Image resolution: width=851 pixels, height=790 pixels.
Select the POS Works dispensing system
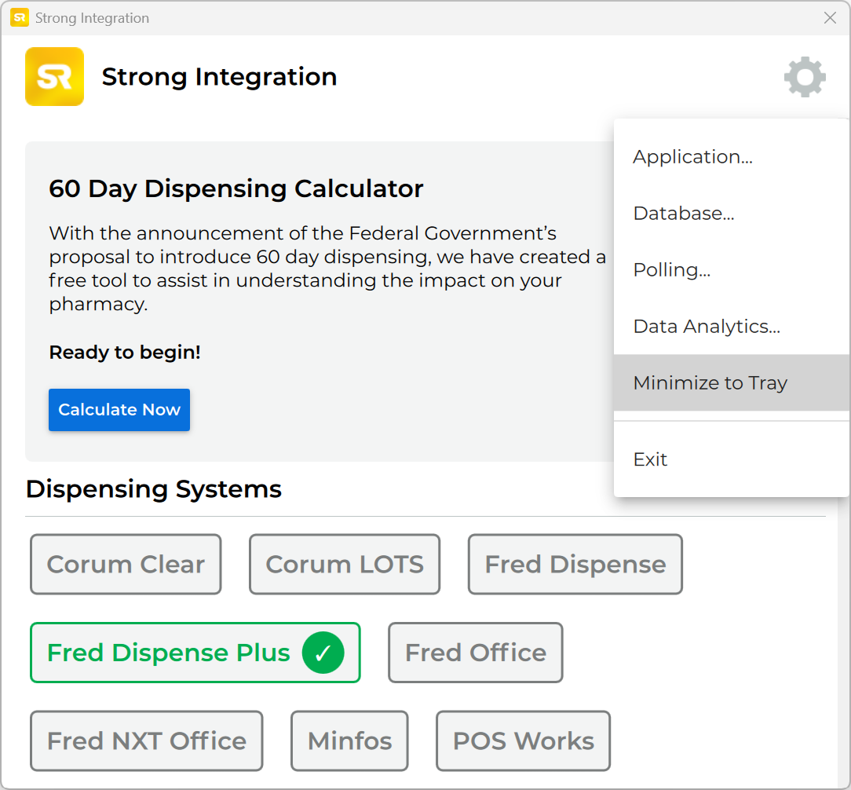tap(523, 741)
